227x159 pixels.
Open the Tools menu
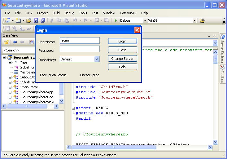(83, 13)
